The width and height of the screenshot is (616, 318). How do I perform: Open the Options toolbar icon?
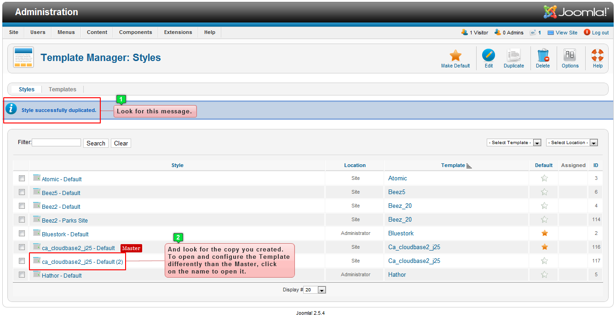point(570,56)
